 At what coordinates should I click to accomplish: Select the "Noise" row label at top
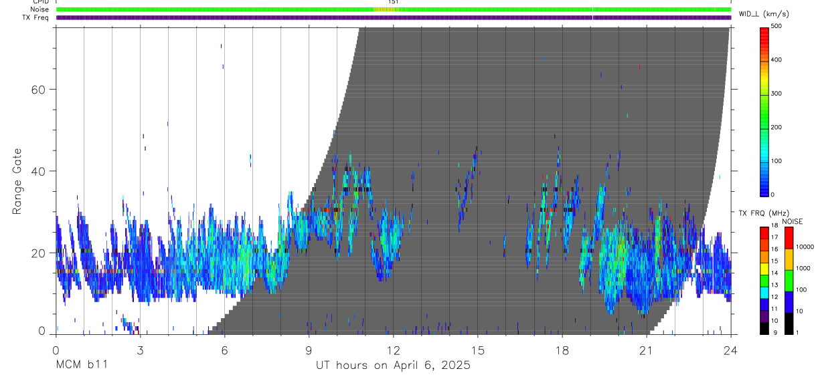39,9
